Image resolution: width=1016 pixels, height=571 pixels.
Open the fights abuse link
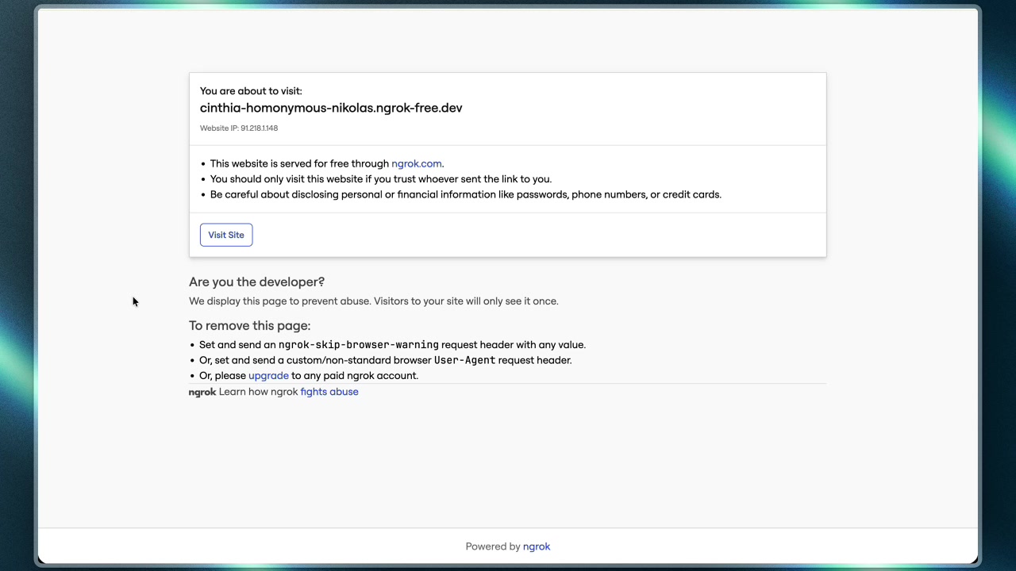click(x=329, y=391)
